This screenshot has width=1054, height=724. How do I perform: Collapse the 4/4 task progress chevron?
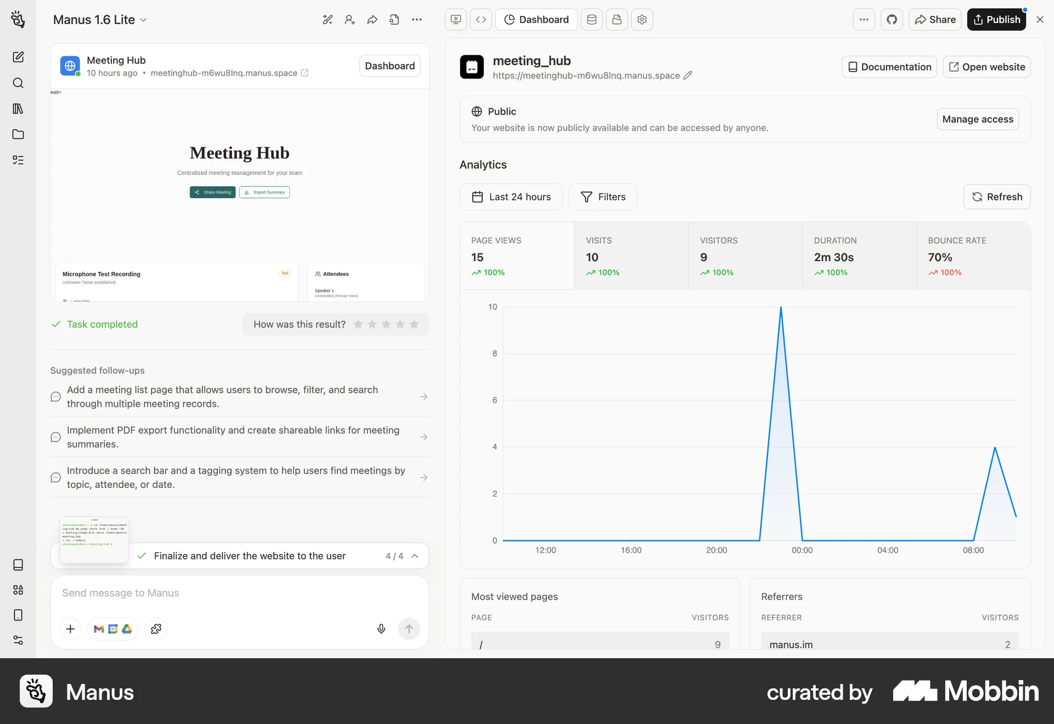pos(415,556)
